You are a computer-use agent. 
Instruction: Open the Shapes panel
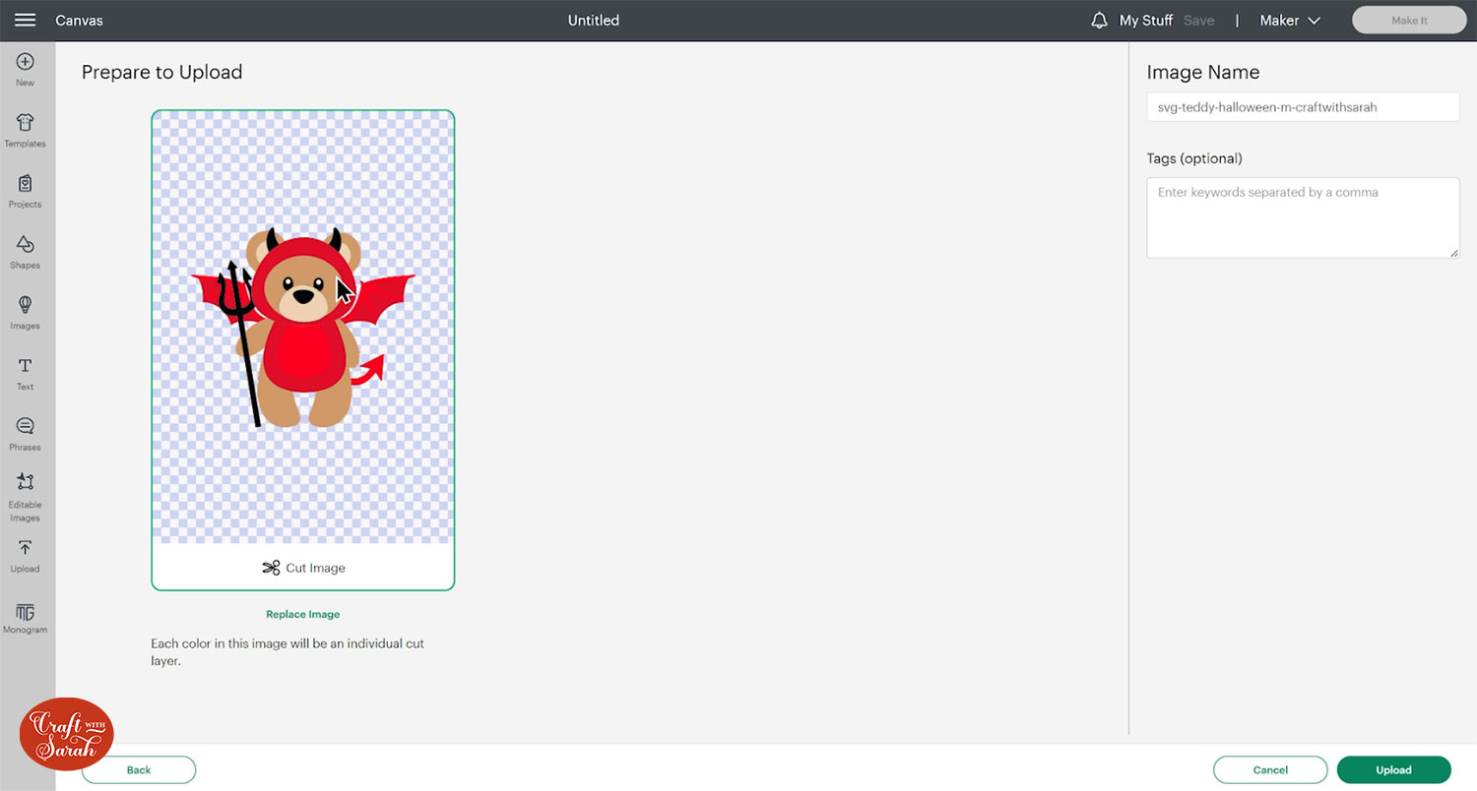point(26,252)
